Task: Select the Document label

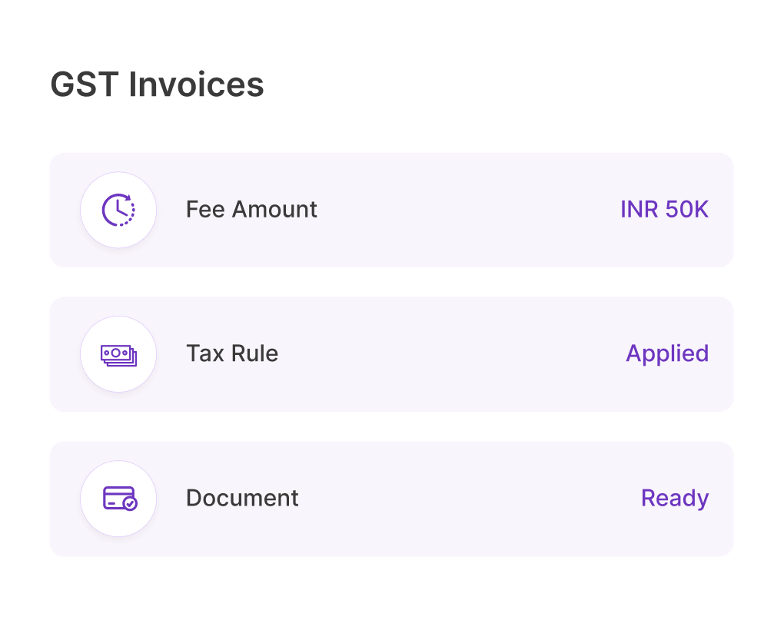Action: click(x=242, y=498)
